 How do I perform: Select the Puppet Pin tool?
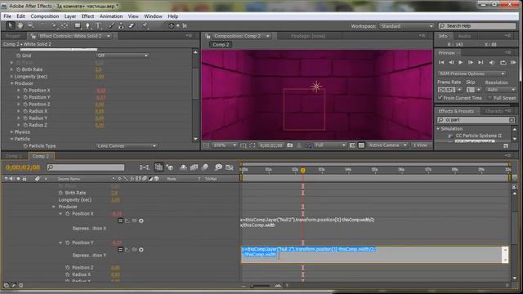145,25
